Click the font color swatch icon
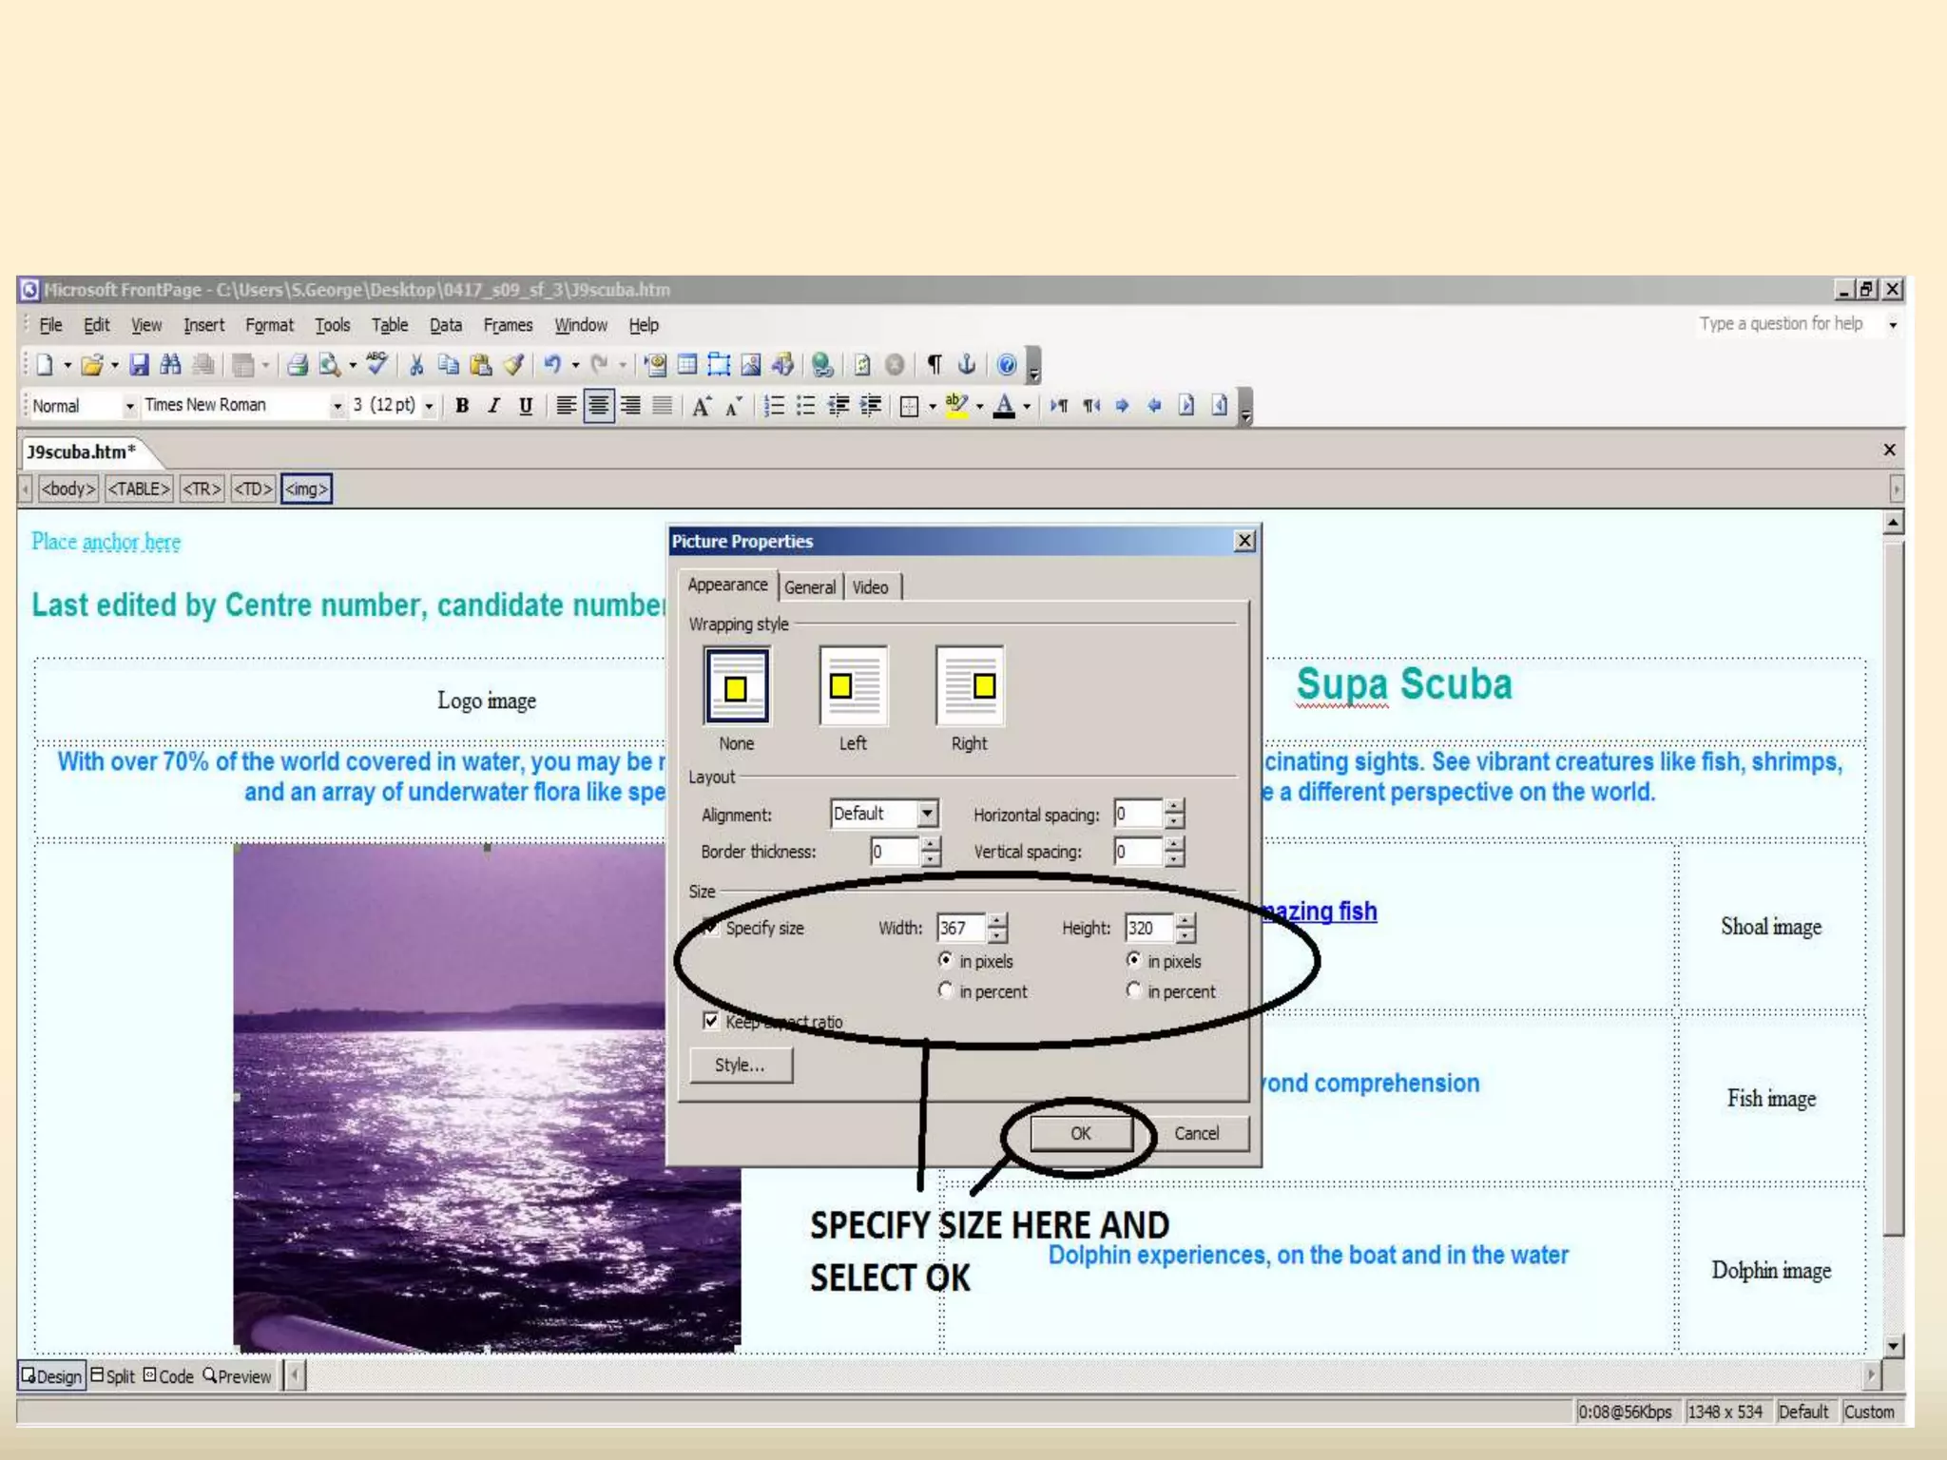This screenshot has width=1947, height=1460. (1004, 406)
